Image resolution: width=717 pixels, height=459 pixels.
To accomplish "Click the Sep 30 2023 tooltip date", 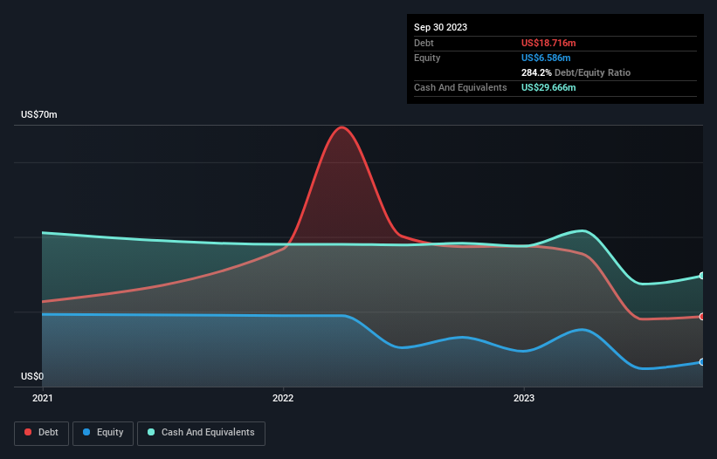I will tap(440, 27).
